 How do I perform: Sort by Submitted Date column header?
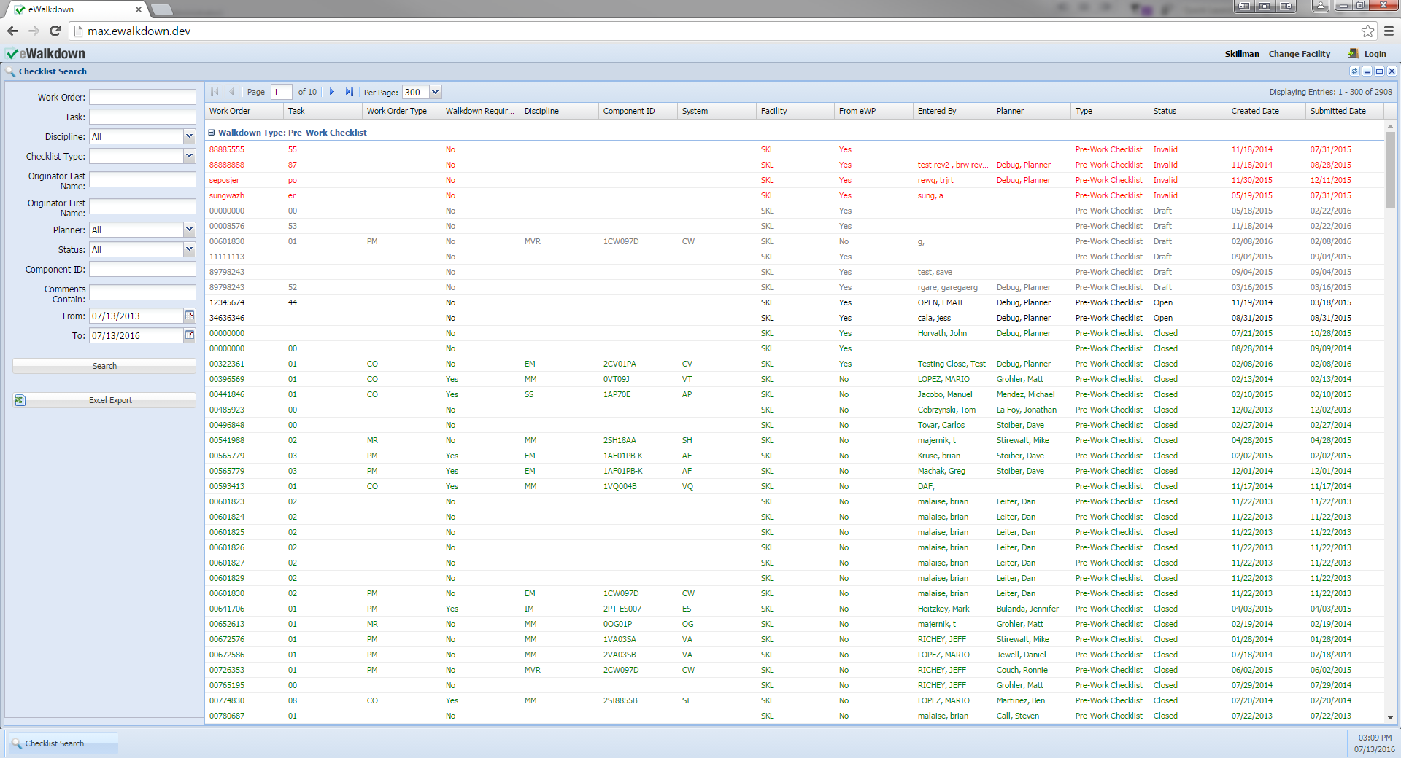tap(1345, 111)
